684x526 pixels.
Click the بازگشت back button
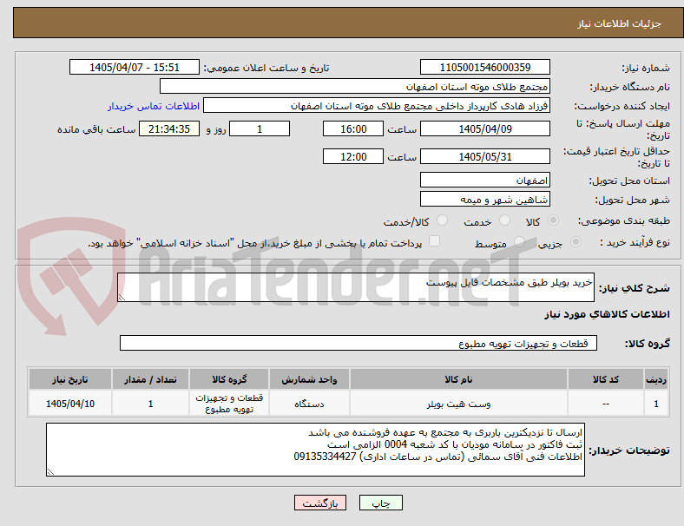320,503
